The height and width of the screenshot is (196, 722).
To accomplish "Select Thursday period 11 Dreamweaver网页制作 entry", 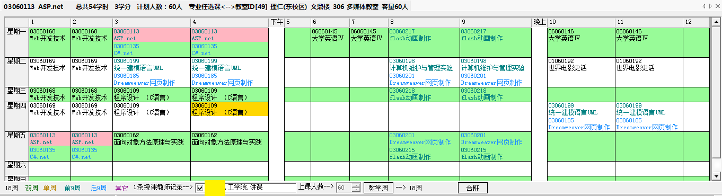I will (x=649, y=124).
